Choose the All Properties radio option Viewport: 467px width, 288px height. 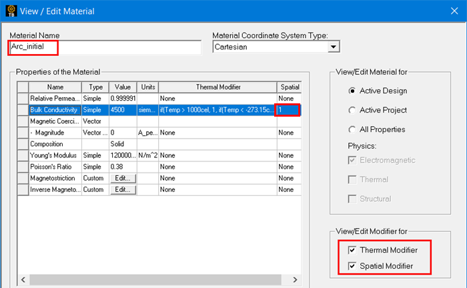(x=352, y=129)
